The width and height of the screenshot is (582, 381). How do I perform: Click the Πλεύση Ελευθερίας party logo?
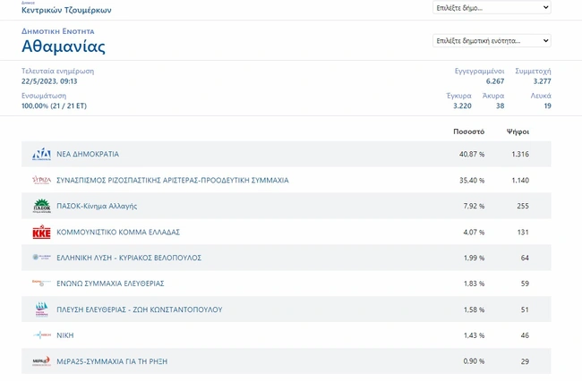point(41,309)
